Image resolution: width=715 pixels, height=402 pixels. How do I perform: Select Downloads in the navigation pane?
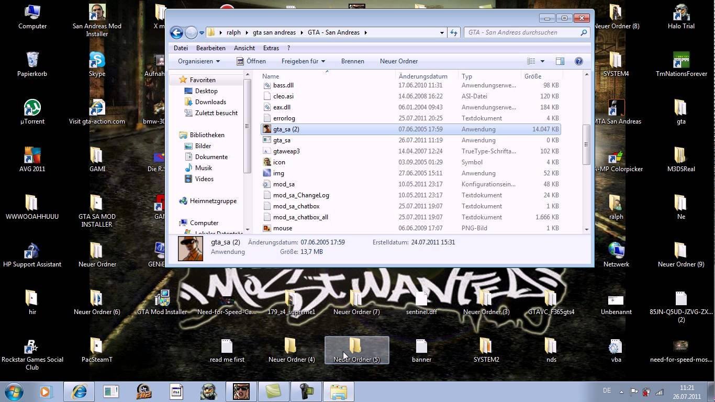210,102
